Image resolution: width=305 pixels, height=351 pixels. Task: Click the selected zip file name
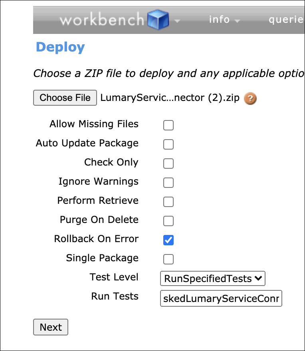[170, 98]
